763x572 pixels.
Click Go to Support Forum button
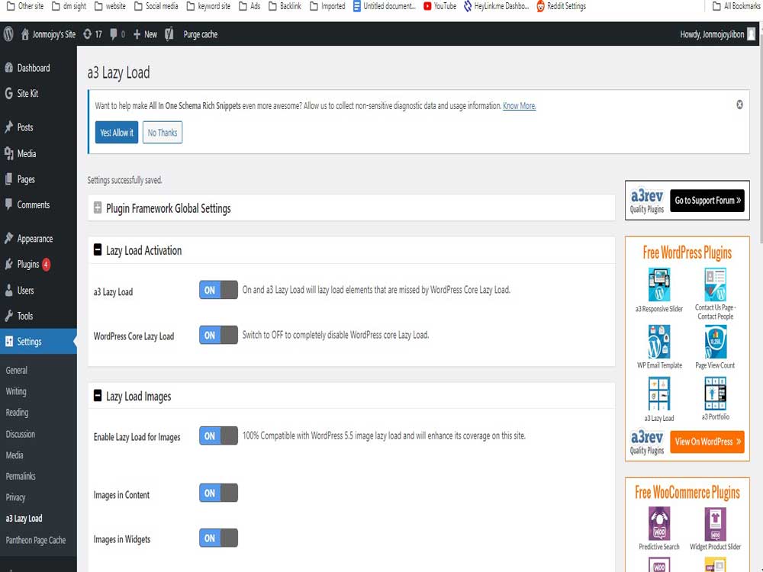click(x=707, y=201)
